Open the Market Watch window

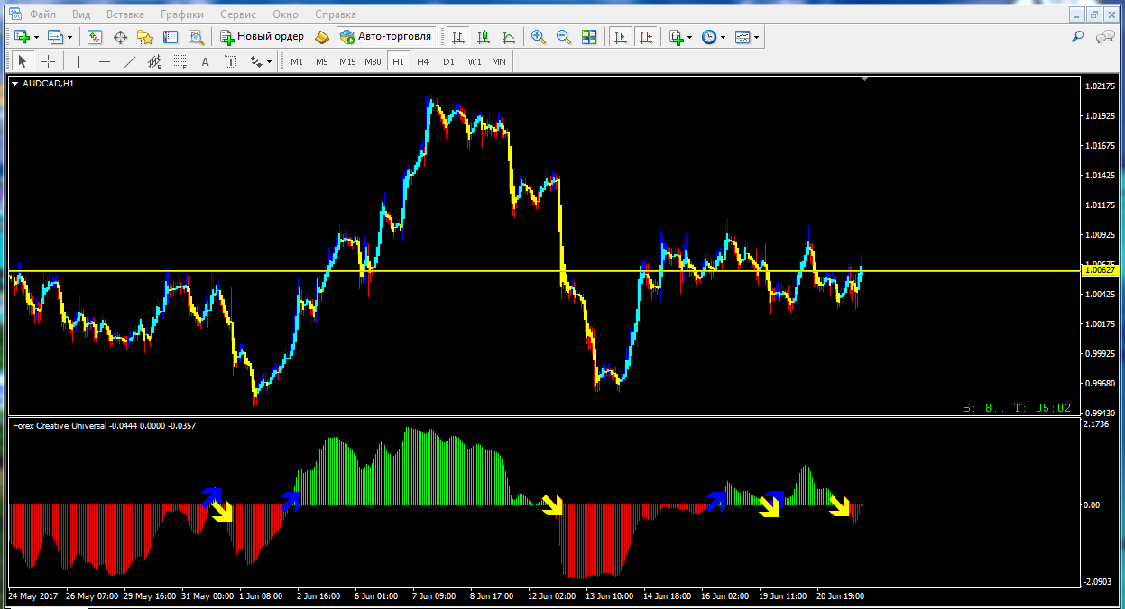click(x=95, y=37)
